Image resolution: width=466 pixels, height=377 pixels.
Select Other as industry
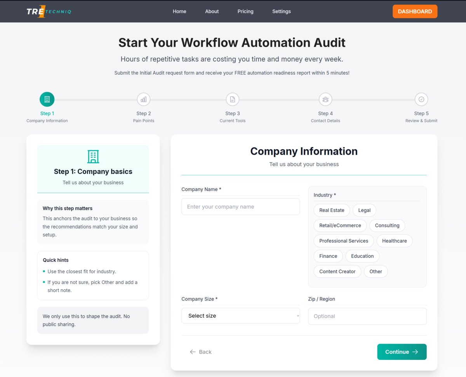(x=376, y=272)
